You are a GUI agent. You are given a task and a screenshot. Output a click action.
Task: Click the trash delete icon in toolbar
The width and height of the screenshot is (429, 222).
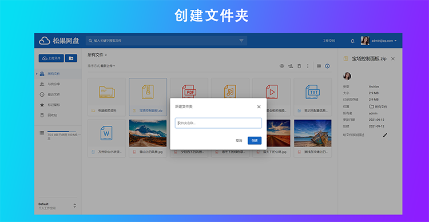[x=299, y=66]
